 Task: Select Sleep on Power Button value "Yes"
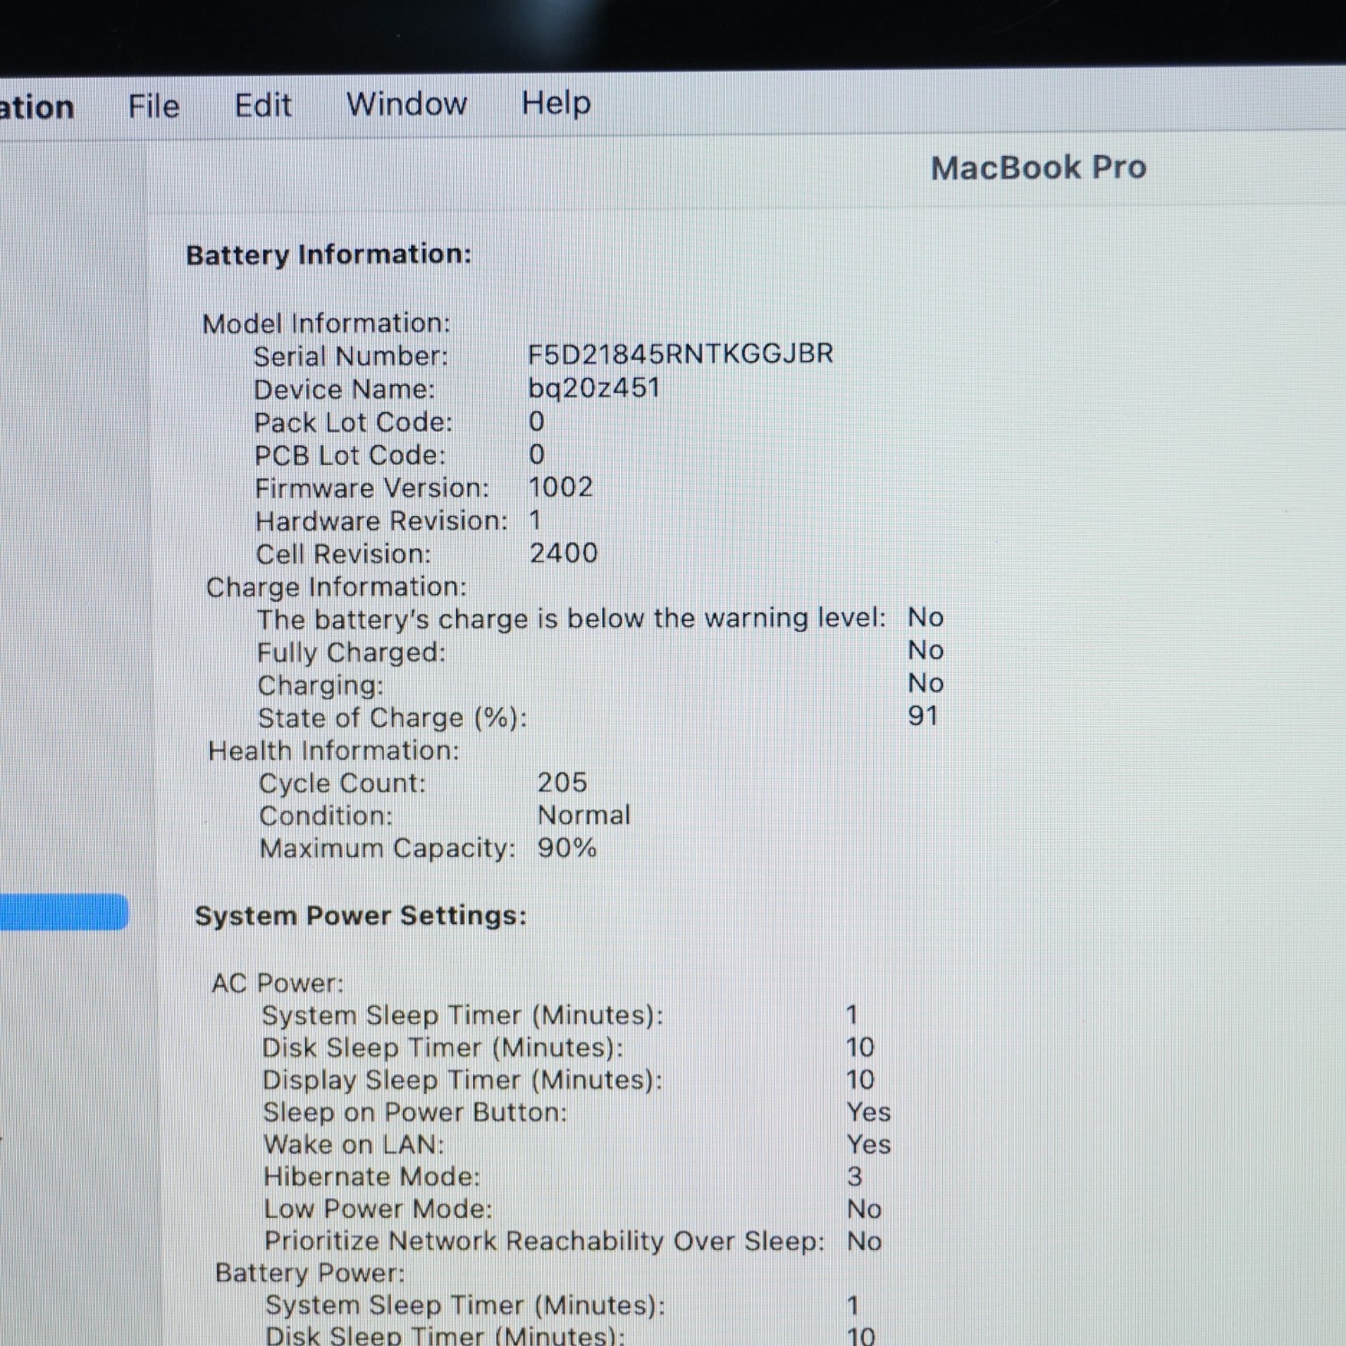coord(869,1112)
